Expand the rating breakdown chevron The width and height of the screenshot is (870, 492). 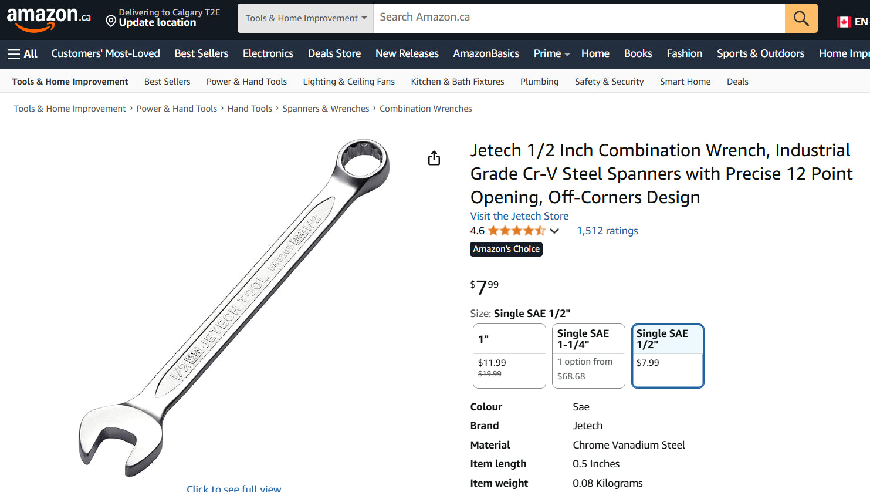[x=554, y=231]
